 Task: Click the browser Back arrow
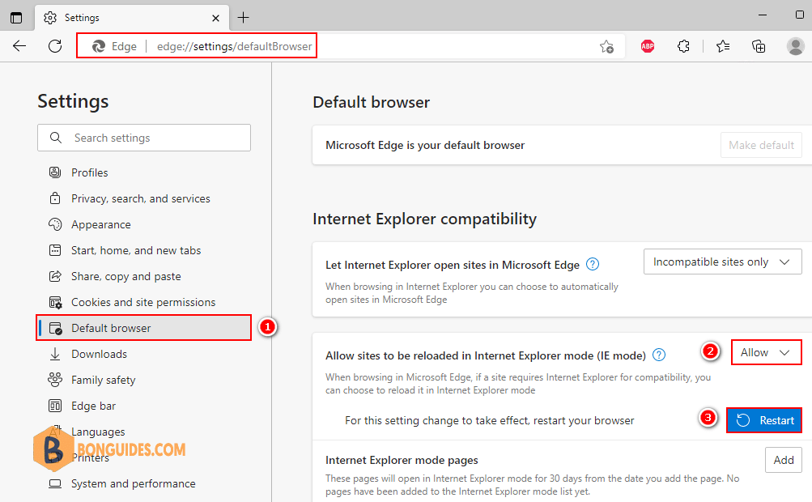click(19, 46)
